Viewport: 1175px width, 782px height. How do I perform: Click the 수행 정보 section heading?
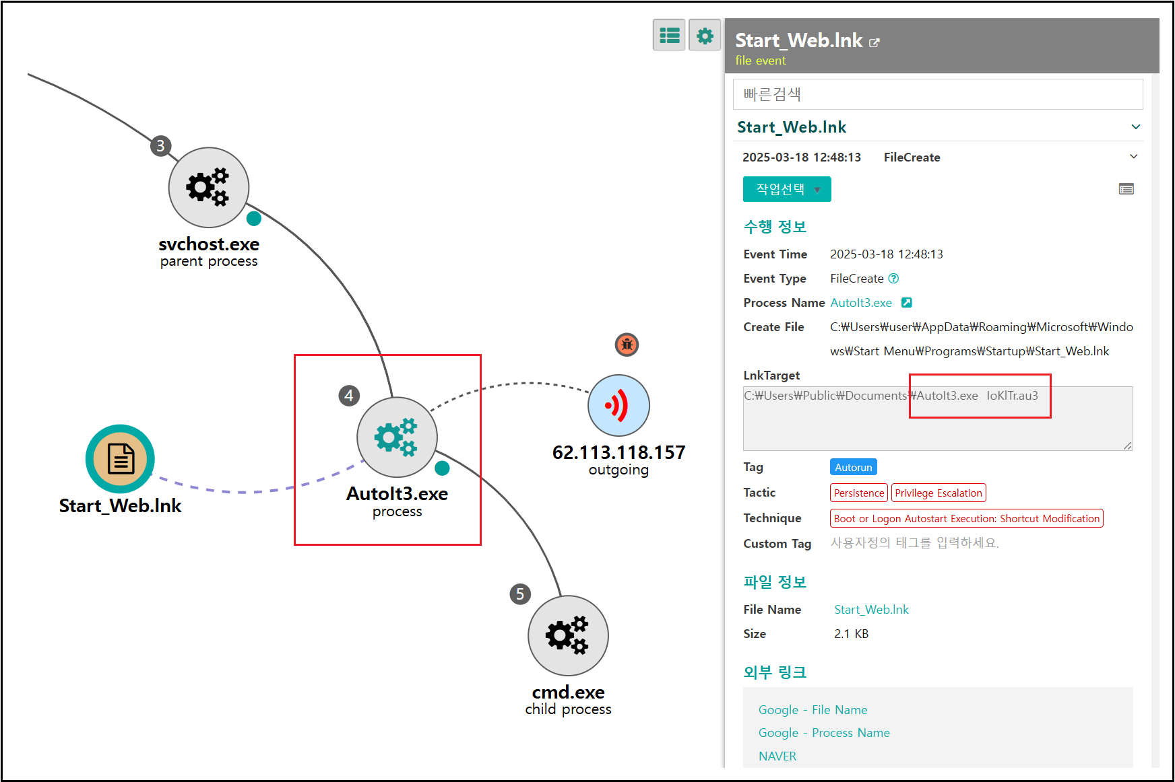tap(775, 227)
